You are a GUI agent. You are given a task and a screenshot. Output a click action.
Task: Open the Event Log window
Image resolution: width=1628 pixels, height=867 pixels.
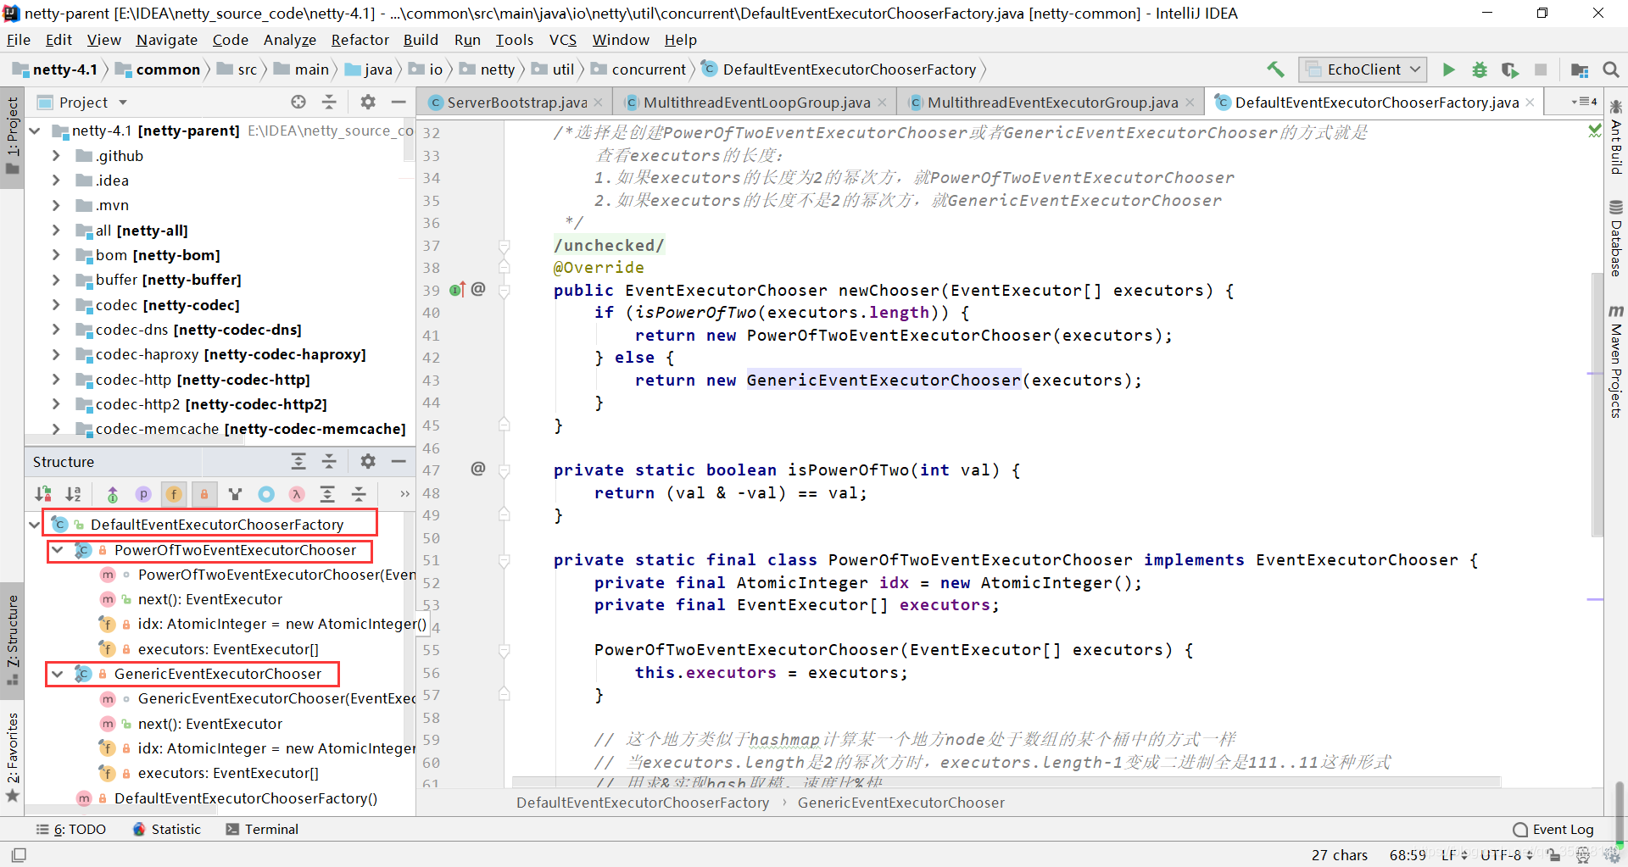1553,830
